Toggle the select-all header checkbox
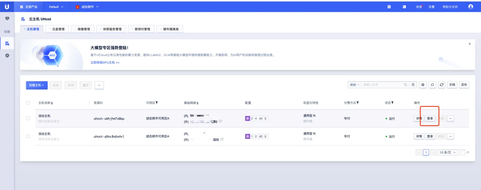The height and width of the screenshot is (190, 481). (x=28, y=103)
